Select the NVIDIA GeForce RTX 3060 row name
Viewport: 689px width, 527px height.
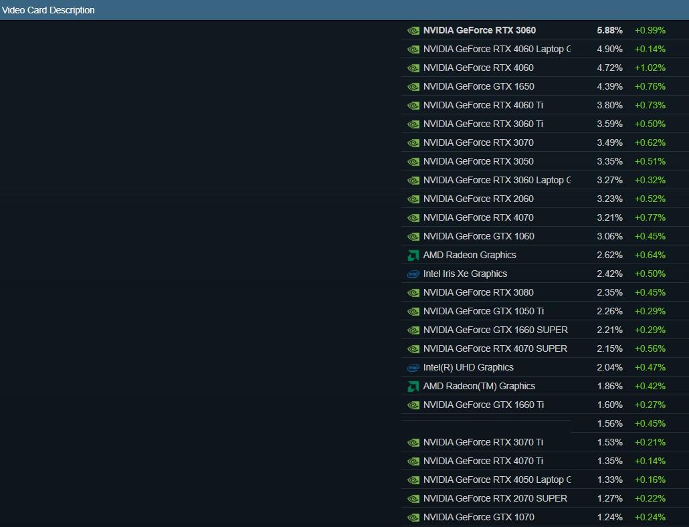[x=480, y=30]
